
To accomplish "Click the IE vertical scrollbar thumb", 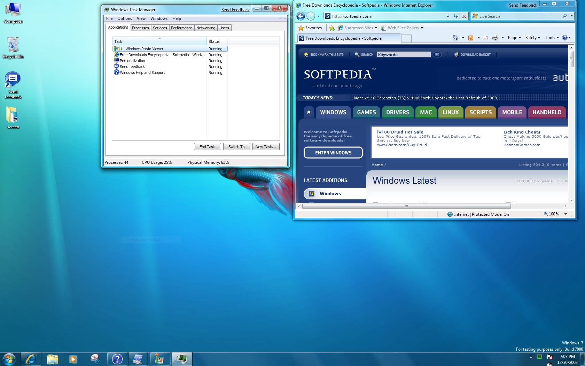I will pyautogui.click(x=571, y=59).
